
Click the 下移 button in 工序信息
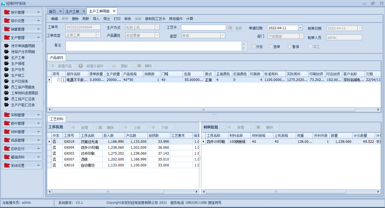click(x=162, y=128)
